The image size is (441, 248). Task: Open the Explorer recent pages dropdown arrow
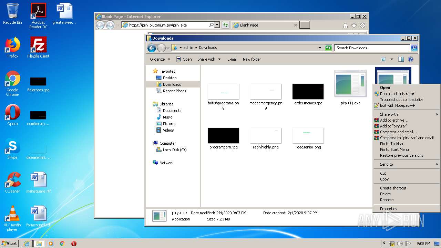(x=168, y=48)
